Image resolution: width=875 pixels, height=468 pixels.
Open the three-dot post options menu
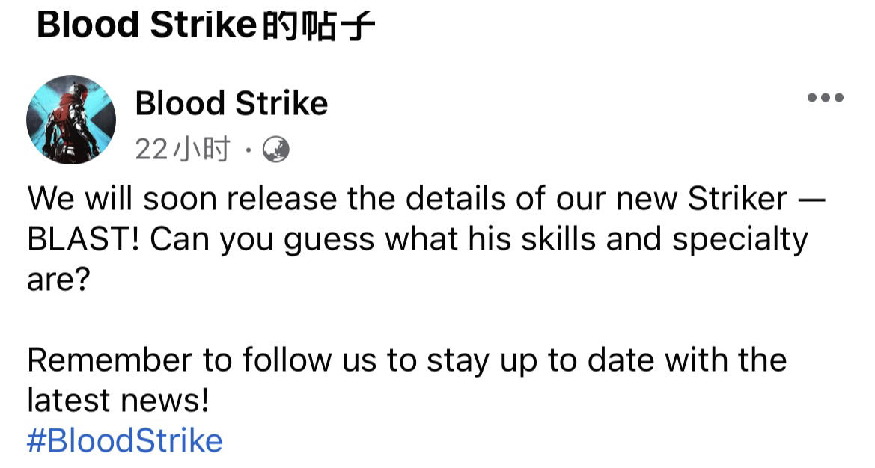tap(826, 98)
